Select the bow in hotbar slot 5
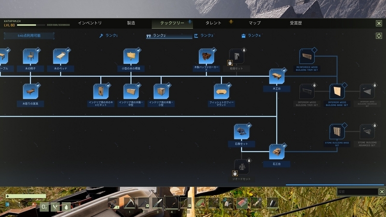Viewport: 386px width, 217px height. pos(186,203)
